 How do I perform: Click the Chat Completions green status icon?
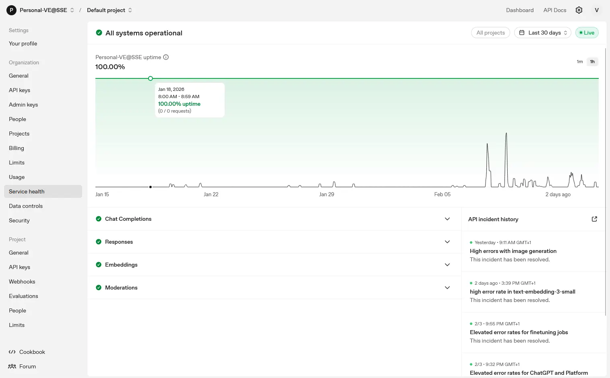pos(99,219)
